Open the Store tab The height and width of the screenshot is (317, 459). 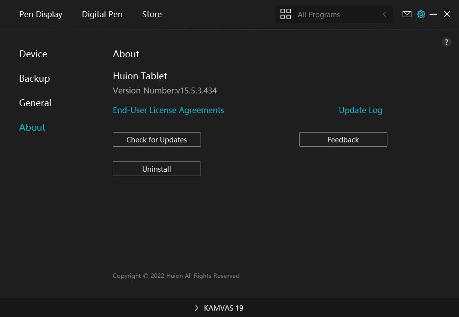[152, 14]
